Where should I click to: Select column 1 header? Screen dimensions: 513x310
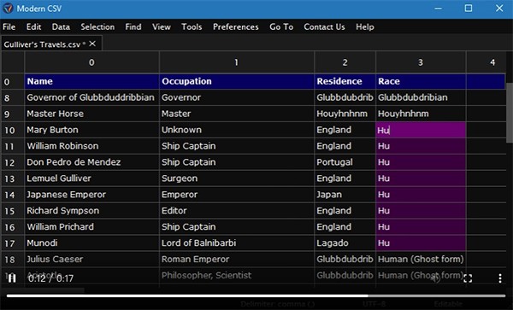pyautogui.click(x=237, y=62)
